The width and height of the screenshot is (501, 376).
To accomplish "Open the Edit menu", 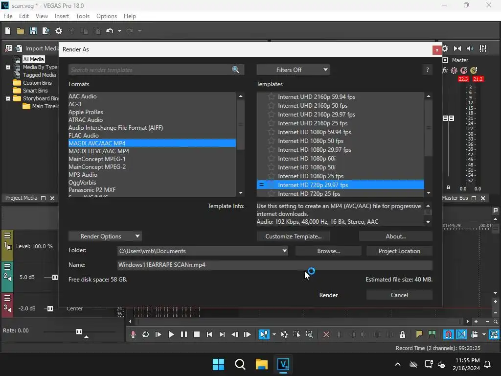I will 24,16.
